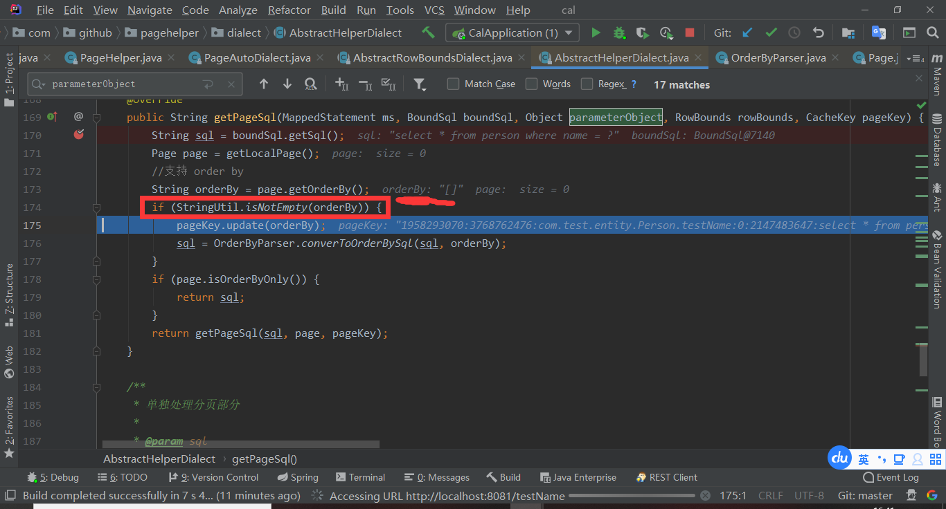
Task: Go to next search occurrence (down arrow)
Action: (x=287, y=84)
